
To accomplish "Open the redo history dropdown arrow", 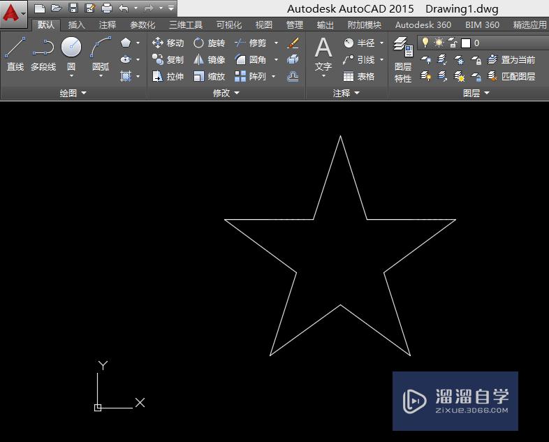I will coord(161,8).
